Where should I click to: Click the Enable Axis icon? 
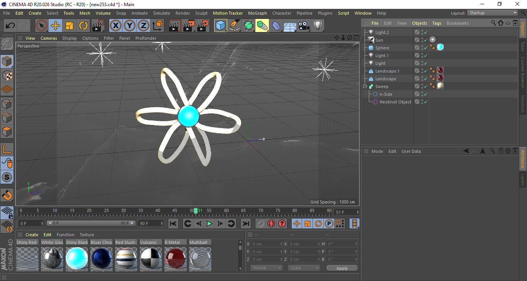[x=7, y=150]
